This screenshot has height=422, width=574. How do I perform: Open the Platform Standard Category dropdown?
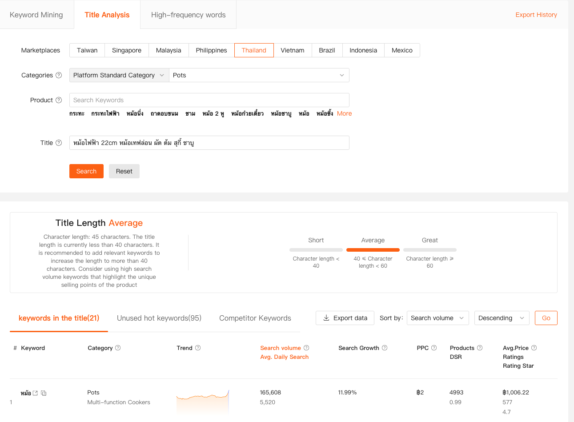point(119,75)
